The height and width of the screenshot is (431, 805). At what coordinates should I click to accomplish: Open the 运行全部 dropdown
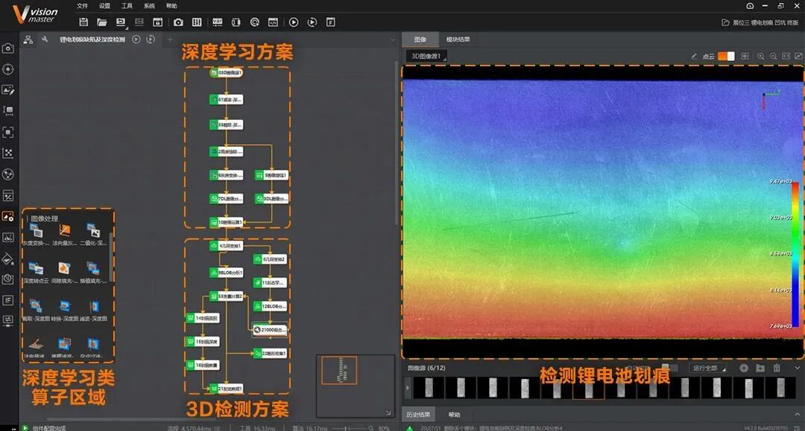(709, 368)
